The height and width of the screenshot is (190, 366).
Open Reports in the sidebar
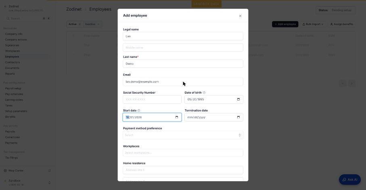click(10, 73)
